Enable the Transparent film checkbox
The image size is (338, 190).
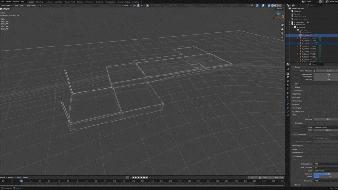296,135
